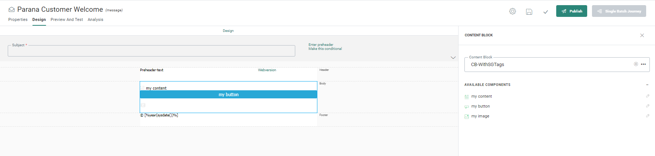This screenshot has width=655, height=156.
Task: Click 'Make this conditional' link
Action: [325, 49]
